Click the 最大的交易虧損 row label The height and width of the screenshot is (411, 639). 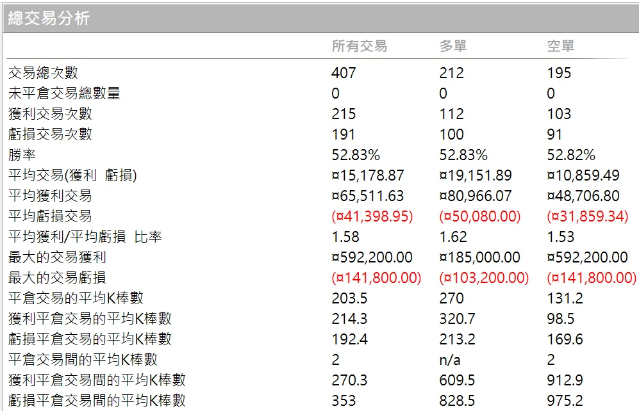[x=57, y=278]
